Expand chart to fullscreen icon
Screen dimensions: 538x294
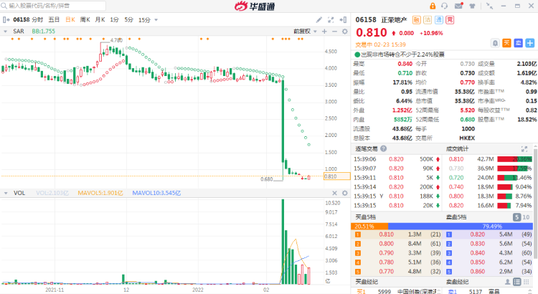click(x=331, y=20)
